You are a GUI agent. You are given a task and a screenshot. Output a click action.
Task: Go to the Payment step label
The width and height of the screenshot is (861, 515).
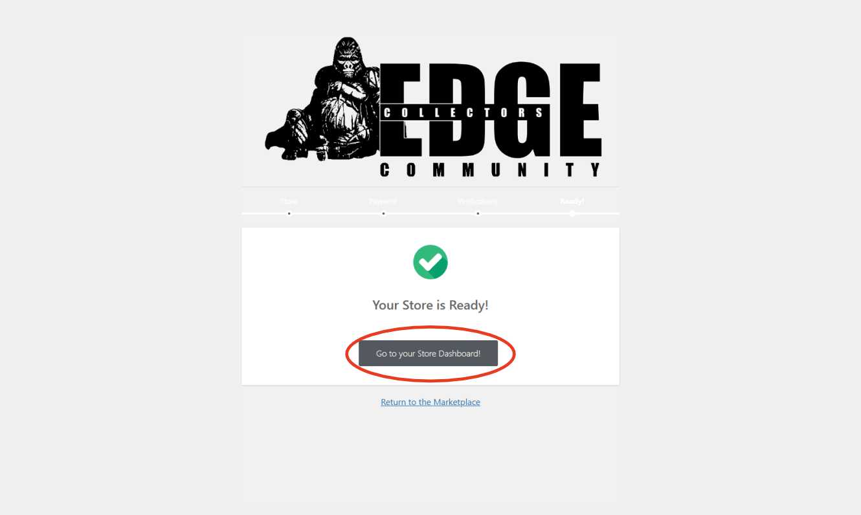coord(383,201)
